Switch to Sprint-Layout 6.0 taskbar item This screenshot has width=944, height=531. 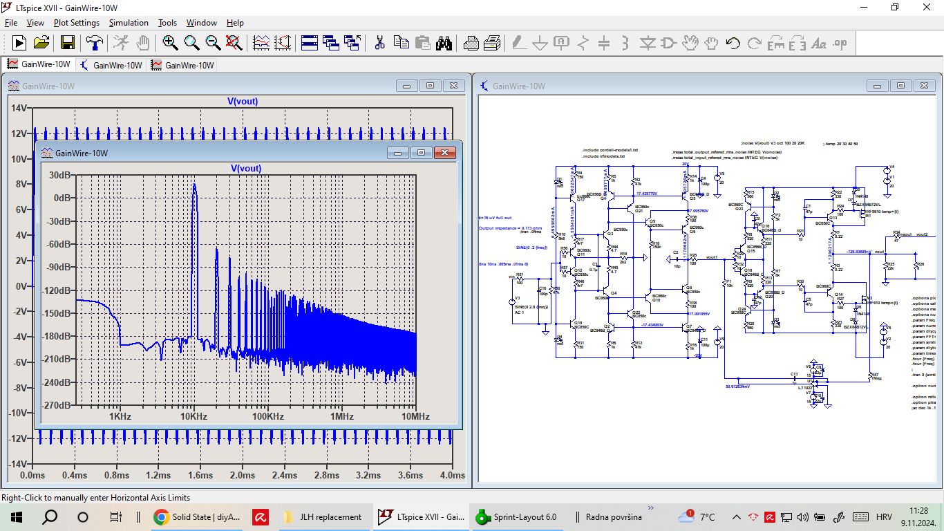516,516
